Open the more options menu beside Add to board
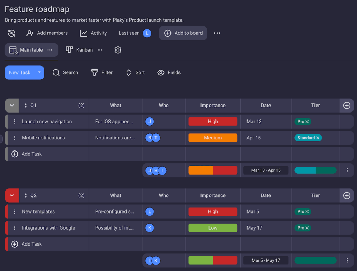Screen dimensions: 357x271 click(x=217, y=33)
